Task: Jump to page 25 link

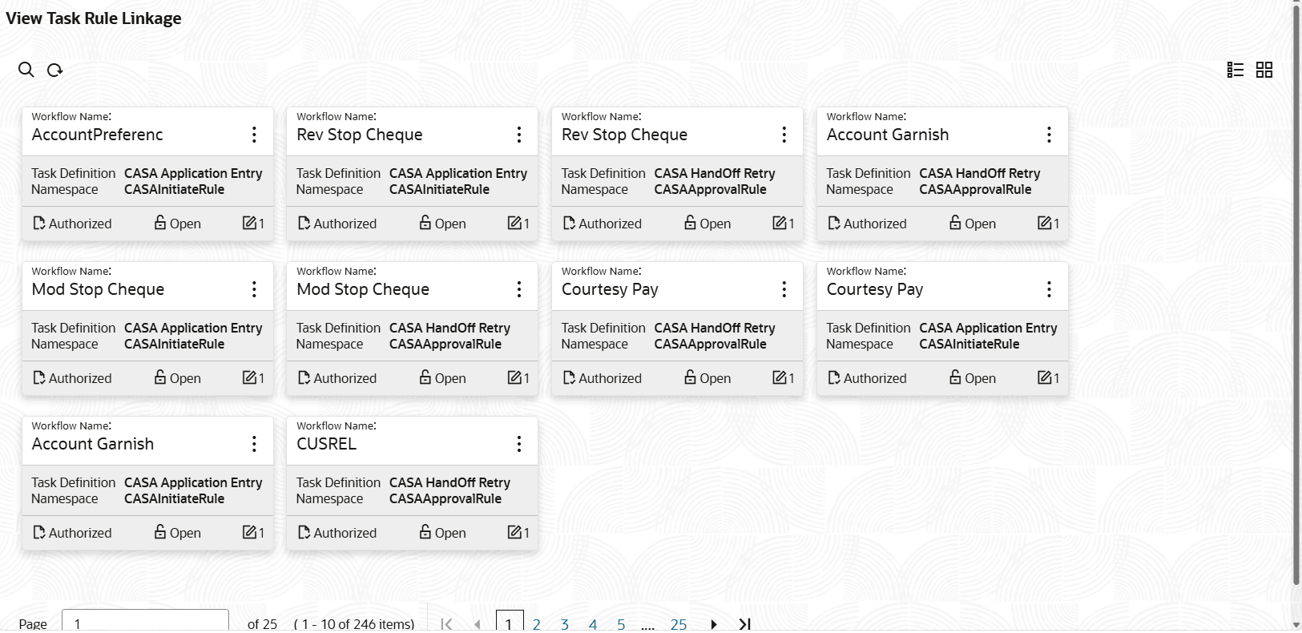Action: coord(679,623)
